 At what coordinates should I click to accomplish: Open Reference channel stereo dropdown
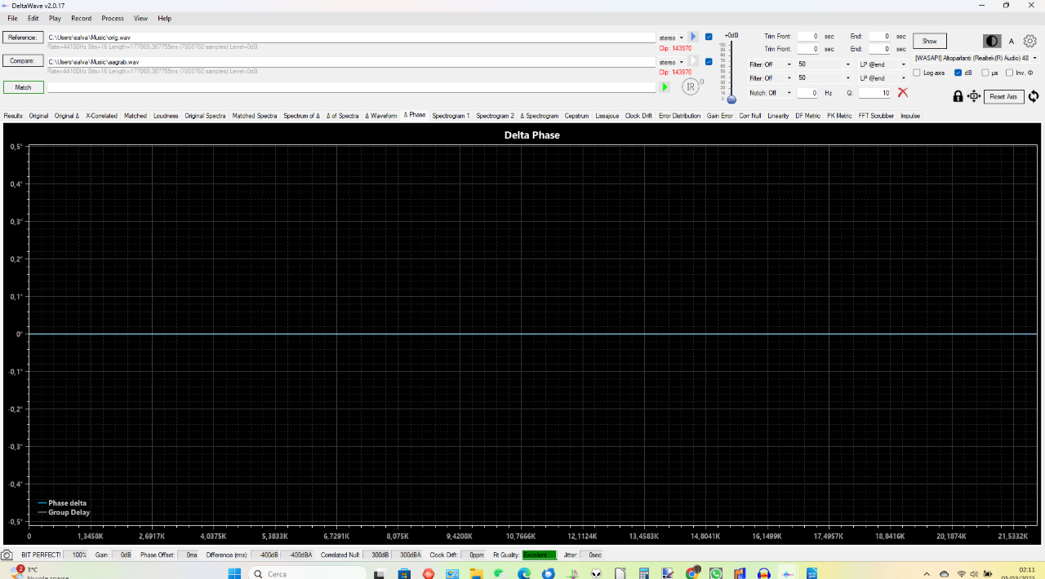pyautogui.click(x=671, y=38)
